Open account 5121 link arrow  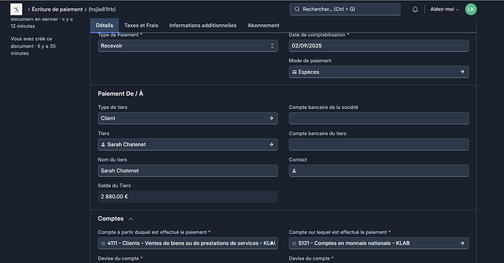pyautogui.click(x=462, y=243)
